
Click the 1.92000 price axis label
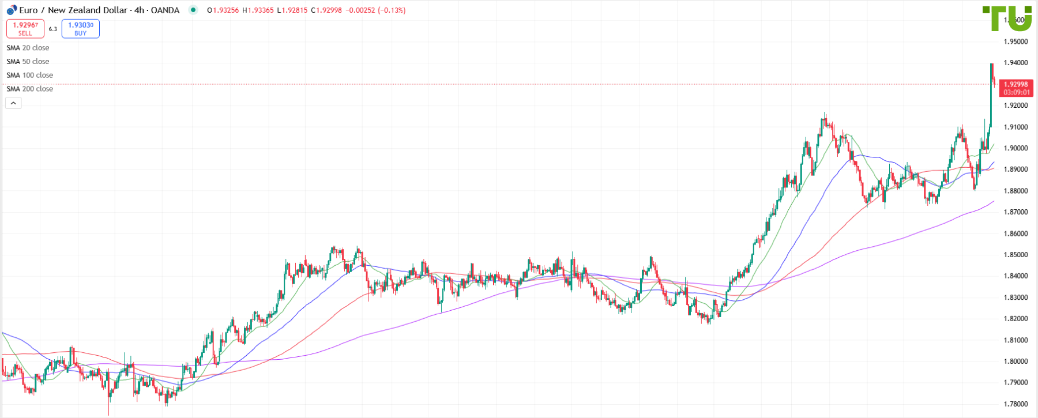tap(1016, 106)
